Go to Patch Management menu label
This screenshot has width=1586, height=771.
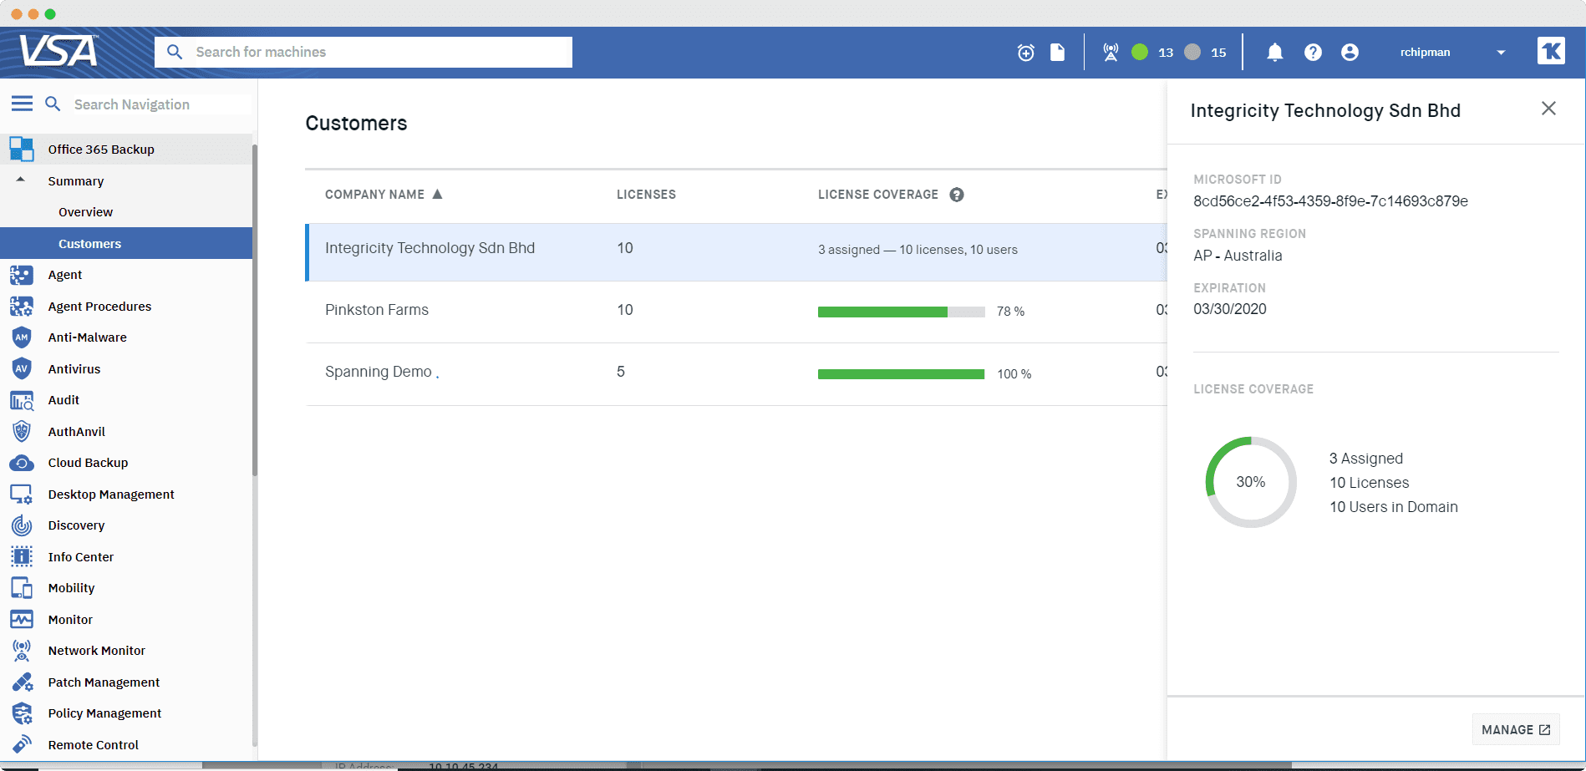(x=104, y=682)
